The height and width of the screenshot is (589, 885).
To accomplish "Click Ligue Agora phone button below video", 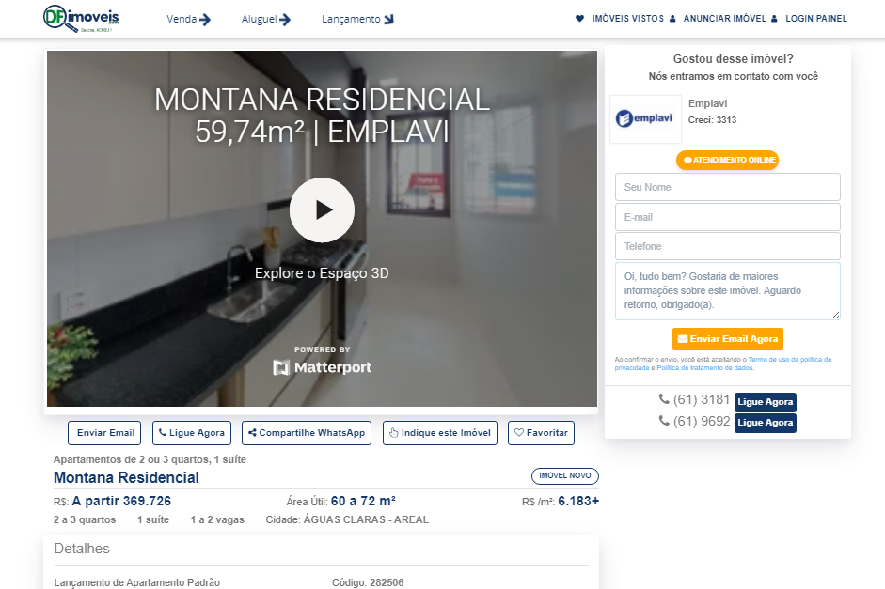I will 192,433.
